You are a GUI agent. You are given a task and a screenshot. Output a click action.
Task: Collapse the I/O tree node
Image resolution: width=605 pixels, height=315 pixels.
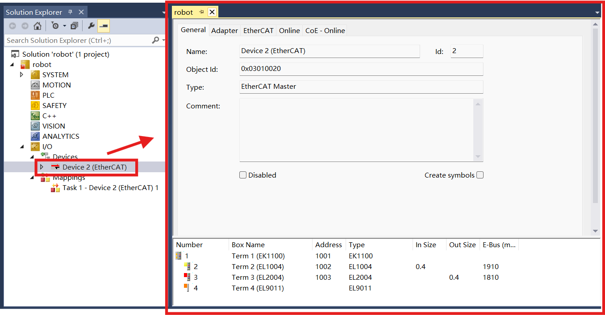21,146
